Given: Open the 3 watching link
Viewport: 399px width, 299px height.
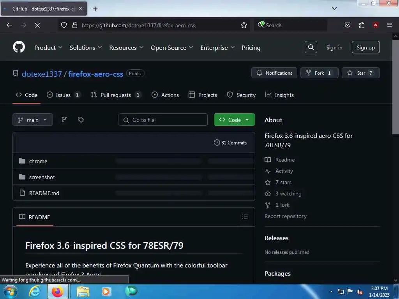Looking at the screenshot, I should click(x=288, y=193).
